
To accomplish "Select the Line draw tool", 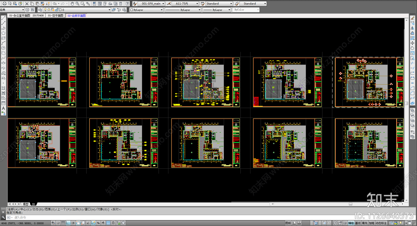I will 3,18.
